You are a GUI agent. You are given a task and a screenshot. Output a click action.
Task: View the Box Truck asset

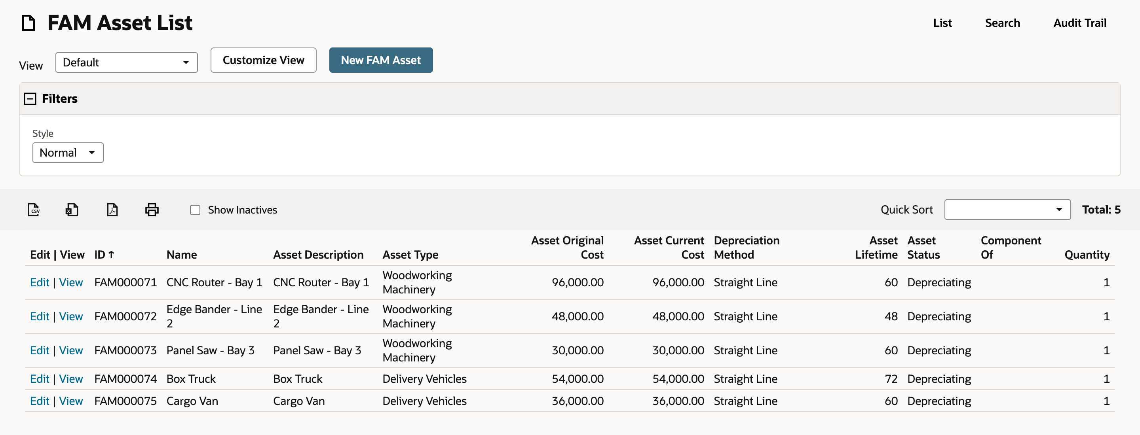(x=71, y=379)
